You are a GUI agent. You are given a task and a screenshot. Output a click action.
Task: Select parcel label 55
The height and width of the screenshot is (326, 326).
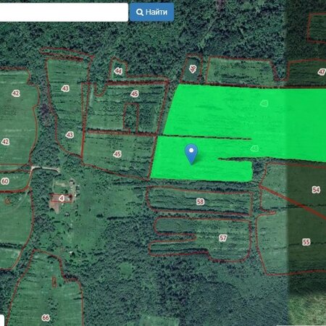(x=306, y=242)
